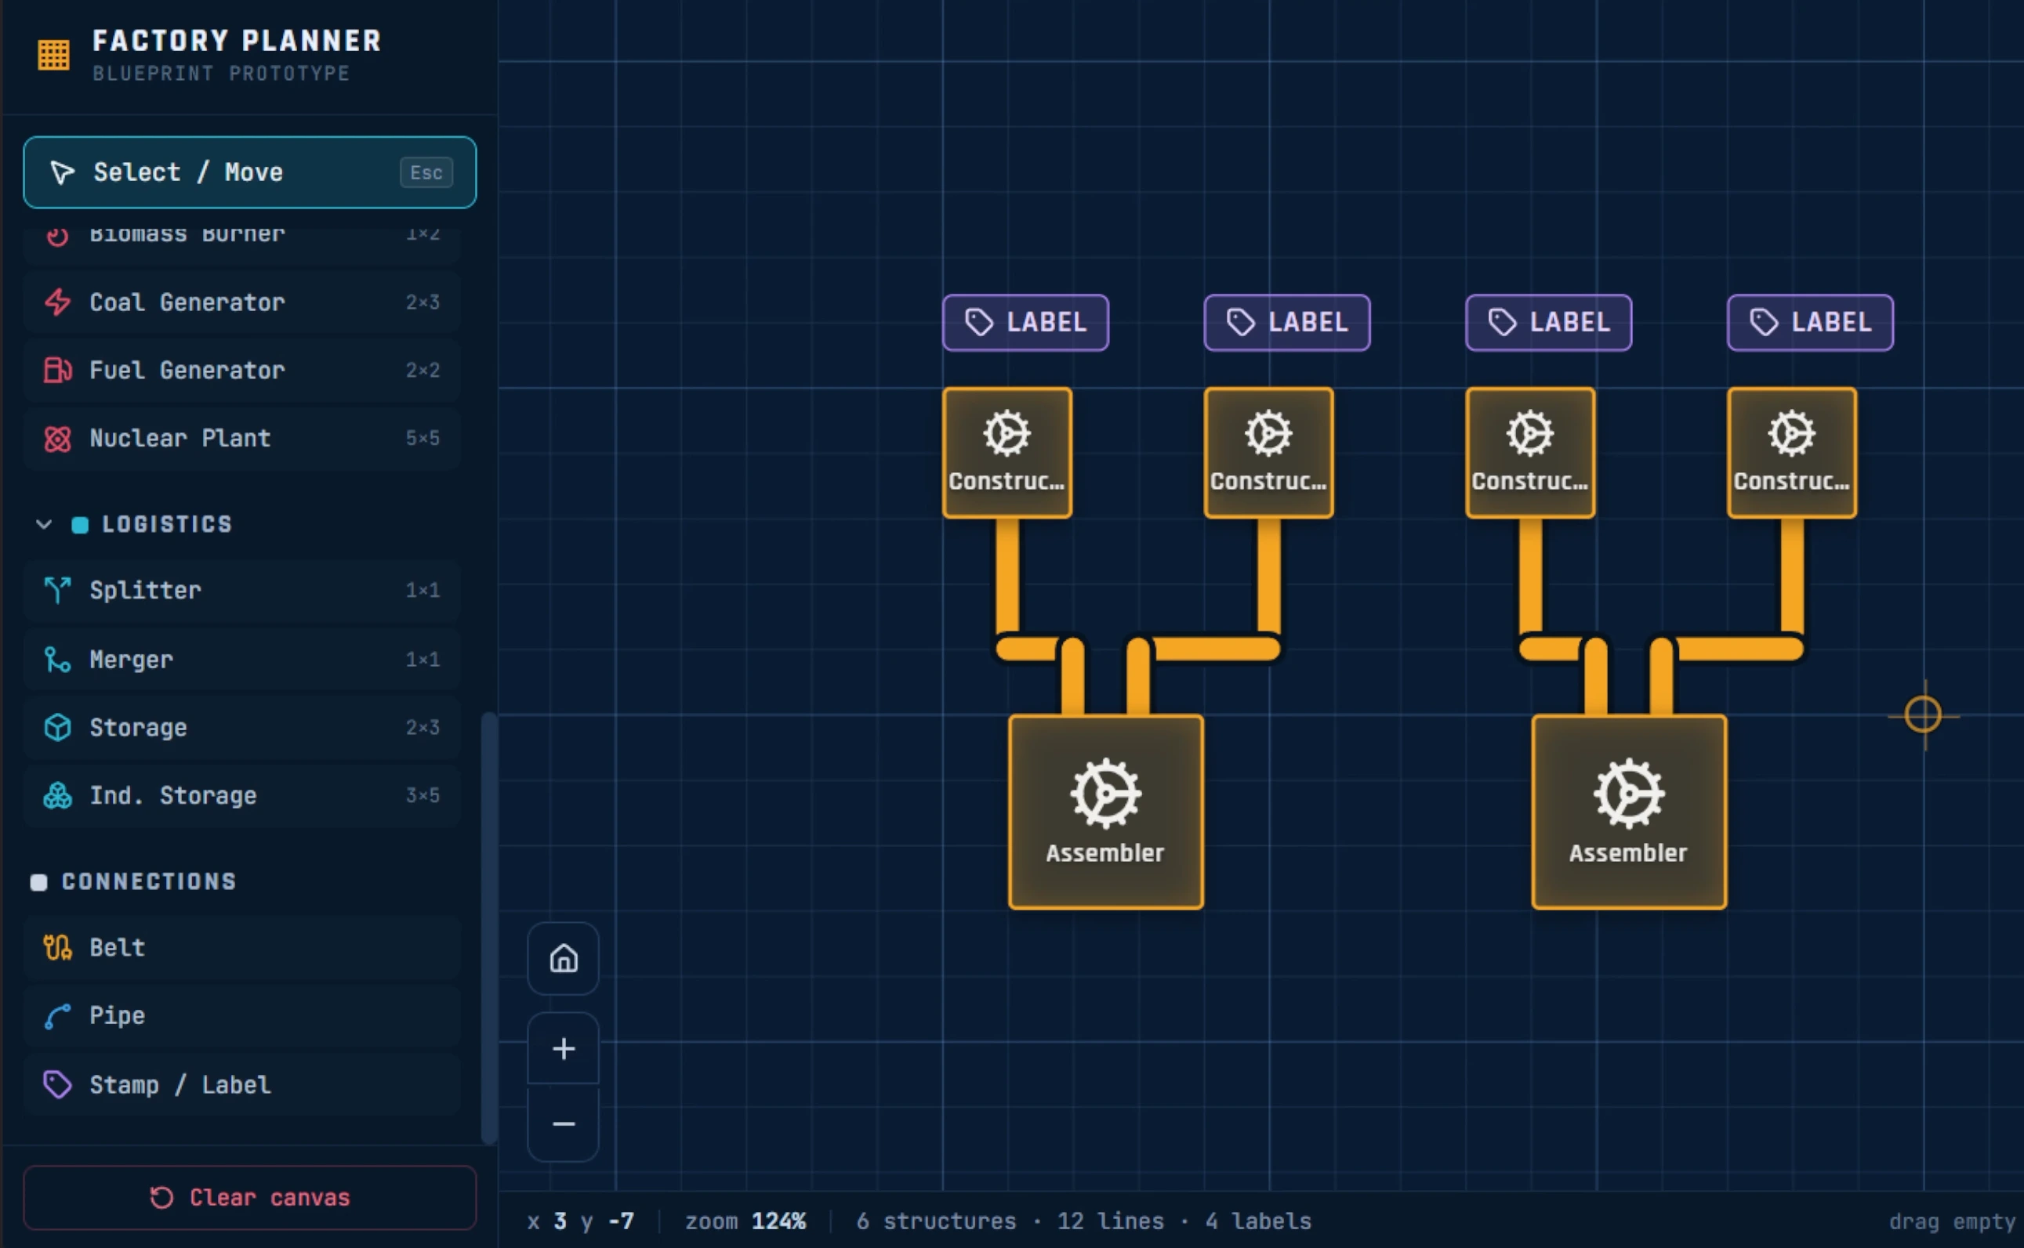Click the Clear canvas button

coord(250,1197)
